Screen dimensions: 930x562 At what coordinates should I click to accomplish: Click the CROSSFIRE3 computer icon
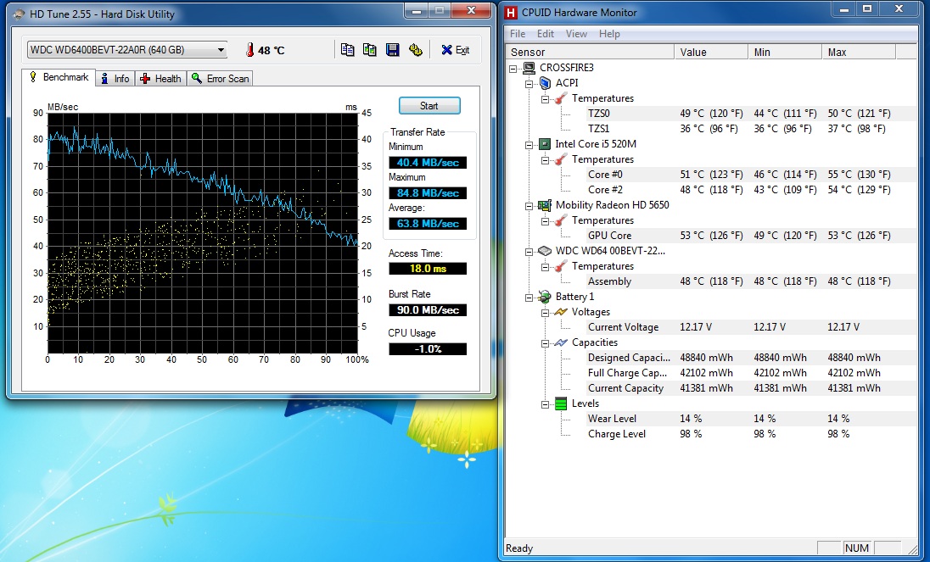tap(529, 68)
